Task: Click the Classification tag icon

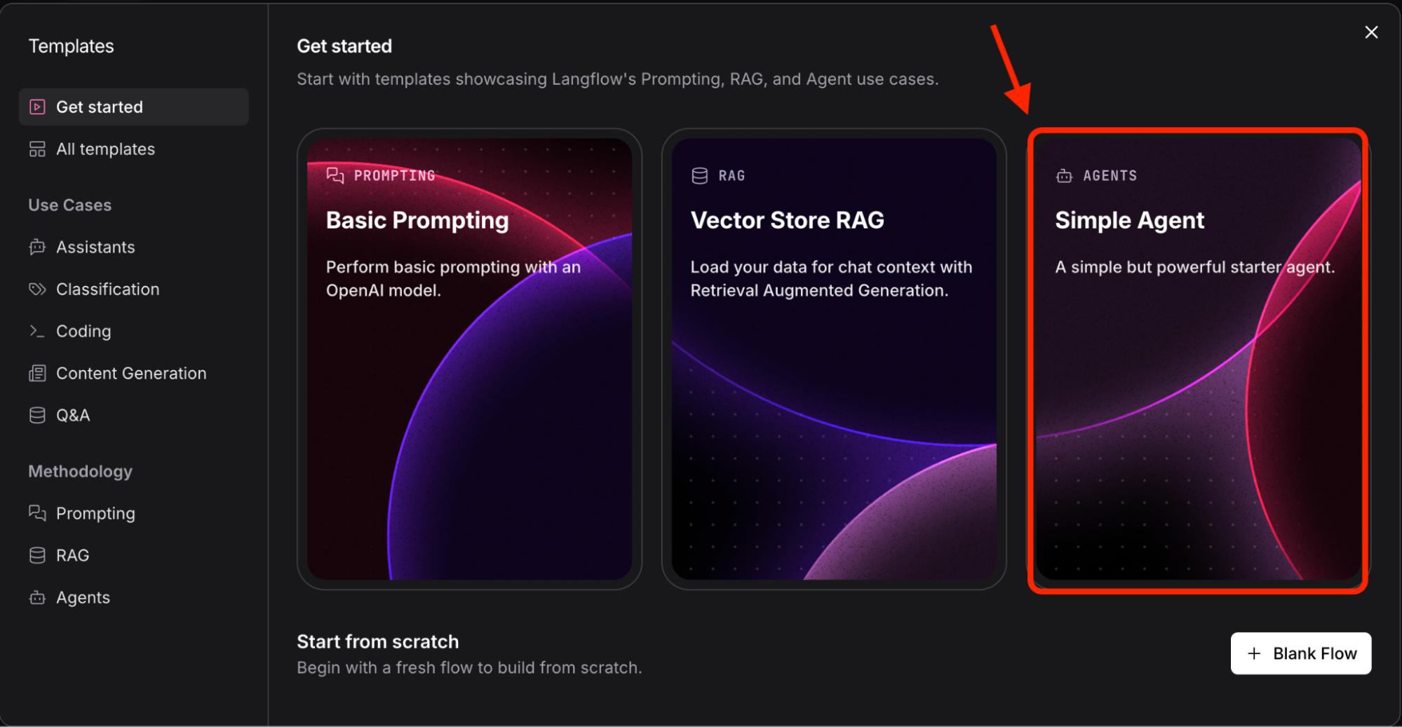Action: click(x=36, y=289)
